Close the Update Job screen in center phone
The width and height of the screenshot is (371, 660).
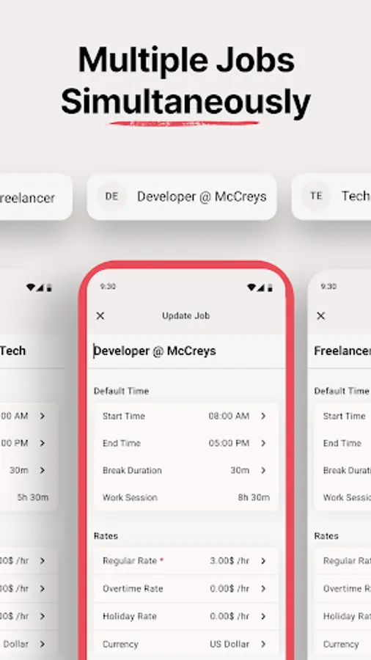click(100, 315)
